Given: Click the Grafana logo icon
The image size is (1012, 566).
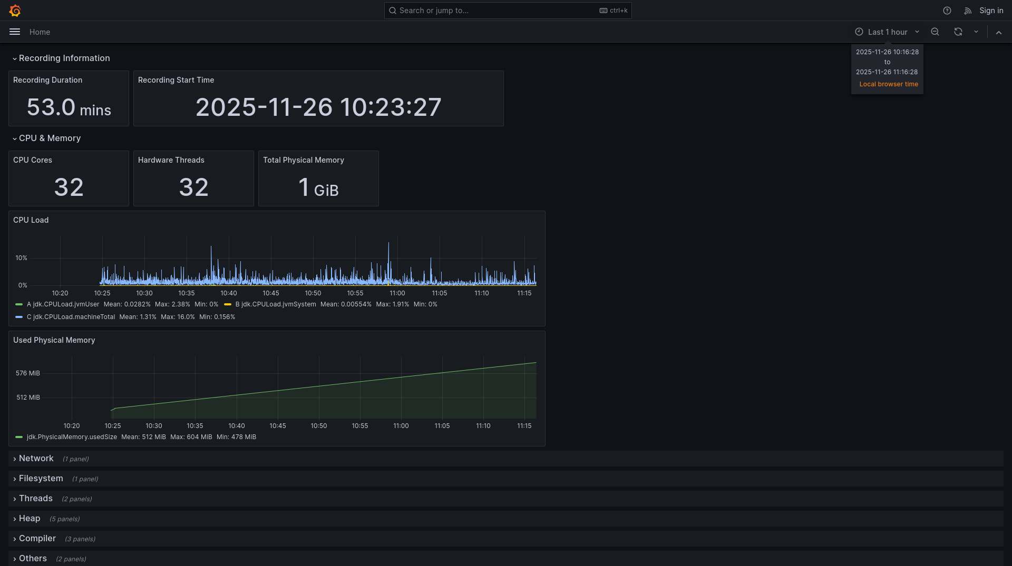Looking at the screenshot, I should click(x=15, y=11).
